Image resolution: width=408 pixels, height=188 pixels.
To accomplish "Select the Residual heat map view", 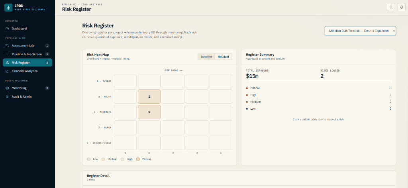I will tap(223, 56).
